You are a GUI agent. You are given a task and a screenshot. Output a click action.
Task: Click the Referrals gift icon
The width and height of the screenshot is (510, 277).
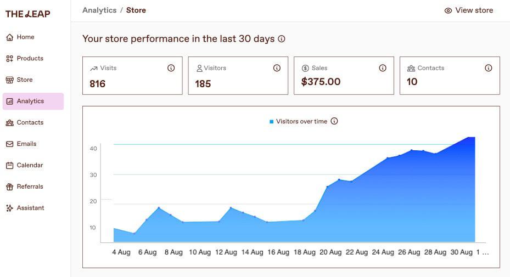9,187
